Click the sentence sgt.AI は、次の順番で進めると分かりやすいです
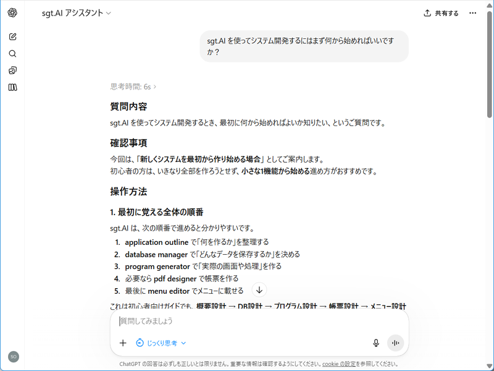The height and width of the screenshot is (371, 494). pos(182,228)
